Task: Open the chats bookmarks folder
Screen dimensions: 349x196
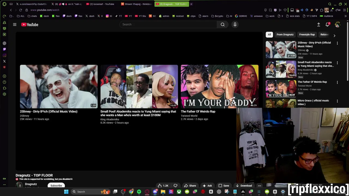Action: (x=32, y=16)
